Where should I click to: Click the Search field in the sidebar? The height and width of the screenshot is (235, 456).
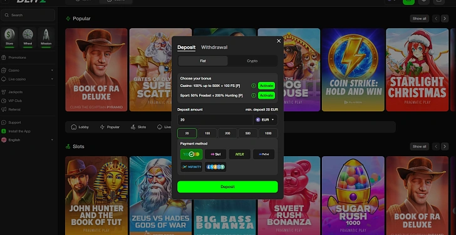28,15
